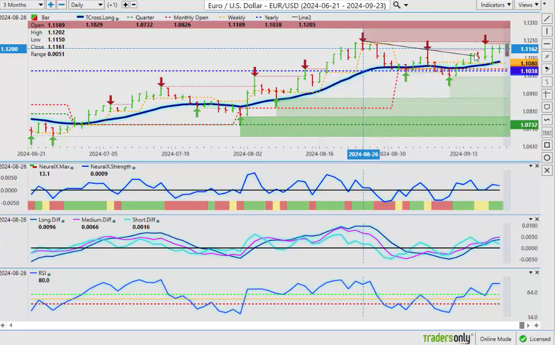Close the Long/Medium/Short Diff panel
The image size is (555, 345).
tap(537, 219)
